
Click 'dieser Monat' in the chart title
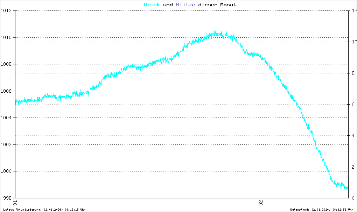pyautogui.click(x=217, y=5)
